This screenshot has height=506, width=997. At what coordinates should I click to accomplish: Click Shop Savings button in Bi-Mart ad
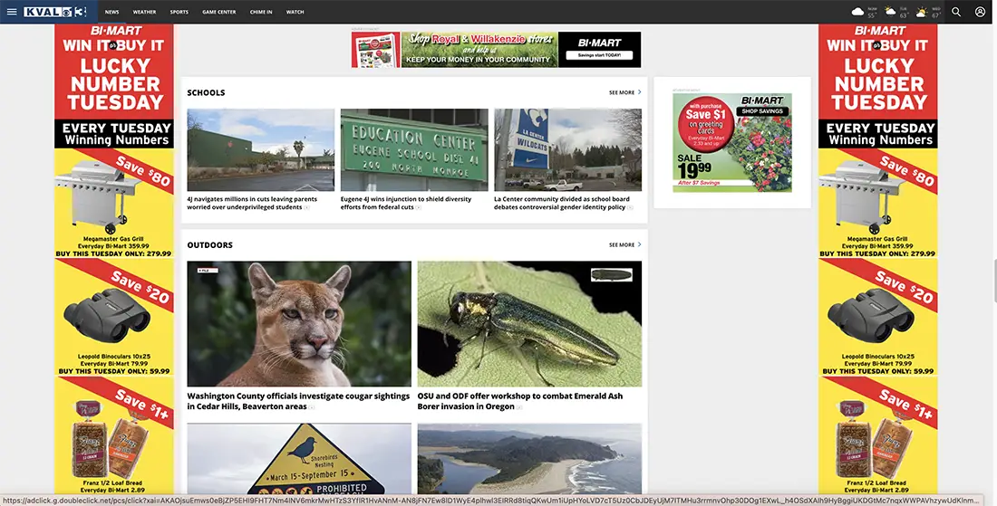click(762, 111)
